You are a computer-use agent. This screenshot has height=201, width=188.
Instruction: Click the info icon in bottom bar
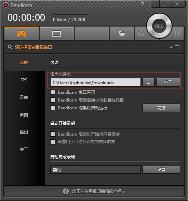point(66,191)
